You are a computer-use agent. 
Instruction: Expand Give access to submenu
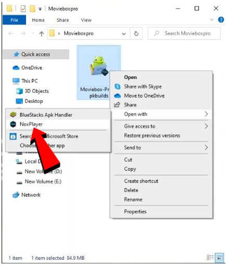pyautogui.click(x=161, y=126)
